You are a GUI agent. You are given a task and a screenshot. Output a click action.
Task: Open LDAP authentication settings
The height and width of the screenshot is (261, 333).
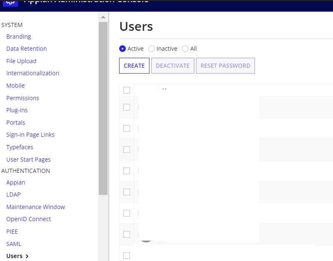(13, 195)
